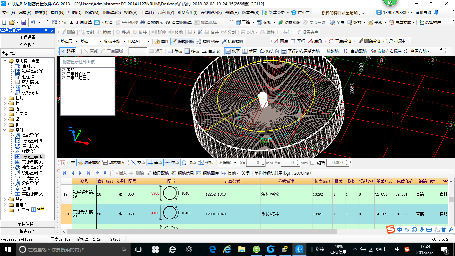
Task: Open the 基础 component type dropdown
Action: pos(101,41)
